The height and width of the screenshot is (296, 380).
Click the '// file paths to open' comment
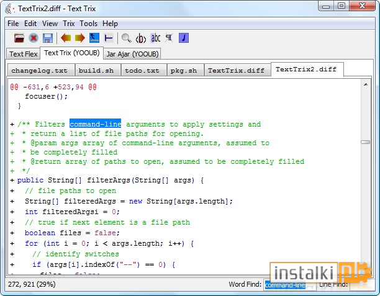click(x=71, y=191)
